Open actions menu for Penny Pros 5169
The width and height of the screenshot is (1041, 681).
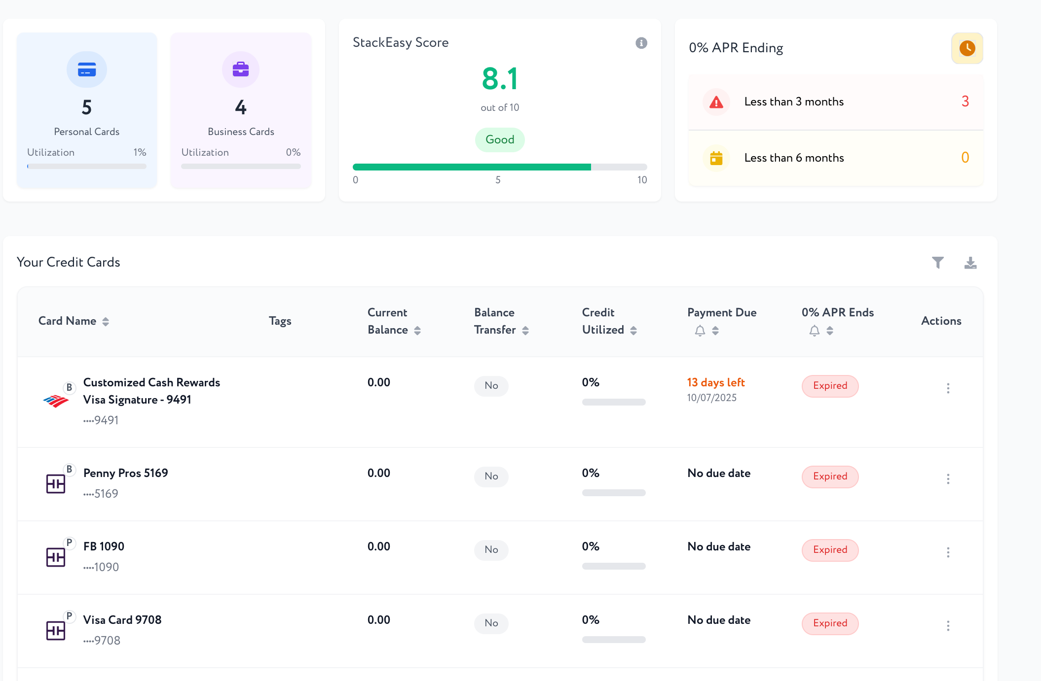tap(948, 479)
